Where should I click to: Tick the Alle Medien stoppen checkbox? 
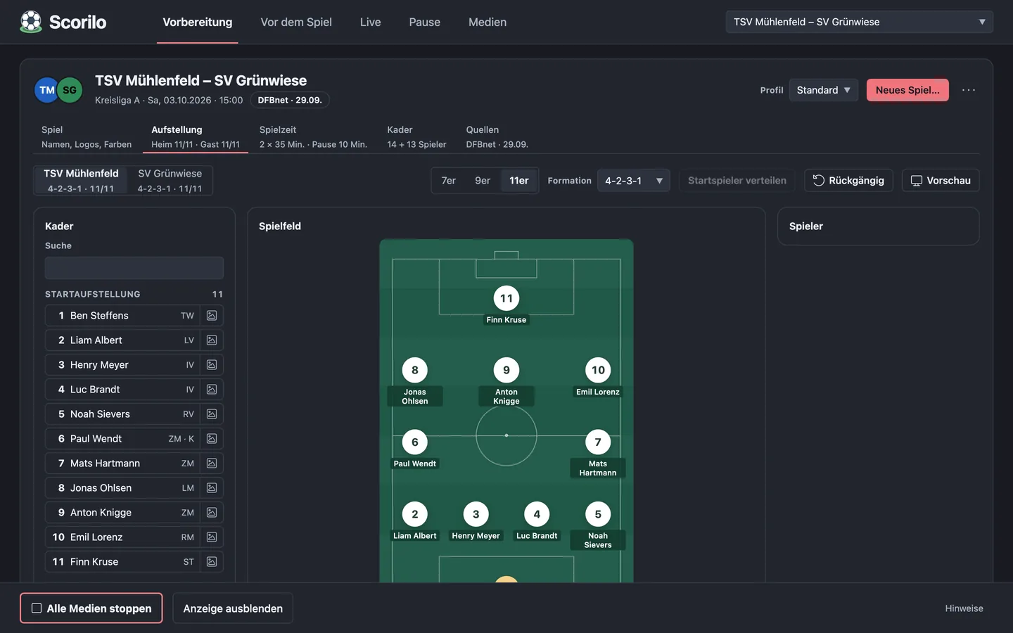click(x=37, y=608)
